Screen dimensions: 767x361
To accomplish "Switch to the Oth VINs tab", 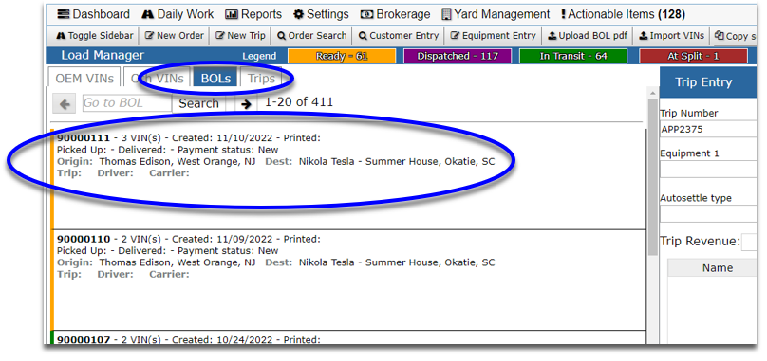I will 157,78.
